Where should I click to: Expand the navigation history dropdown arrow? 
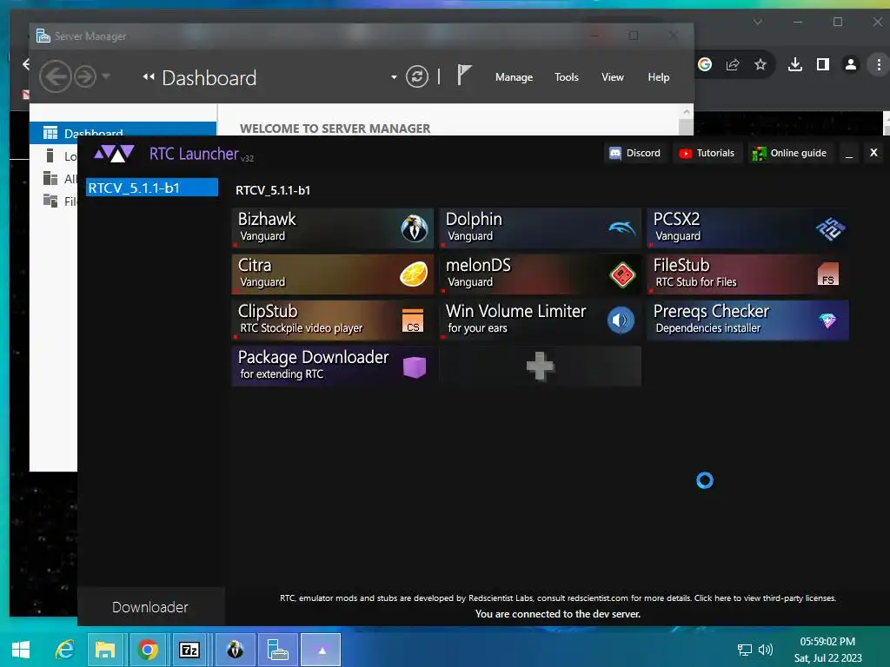coord(106,76)
